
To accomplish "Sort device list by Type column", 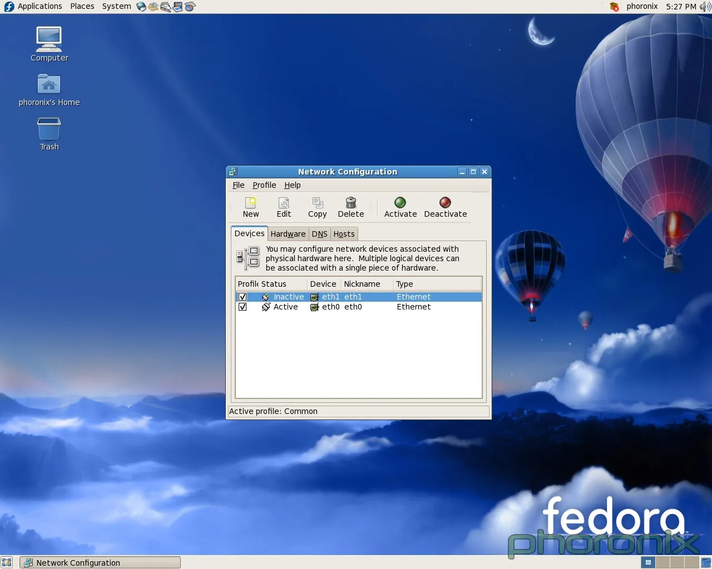I will 437,284.
